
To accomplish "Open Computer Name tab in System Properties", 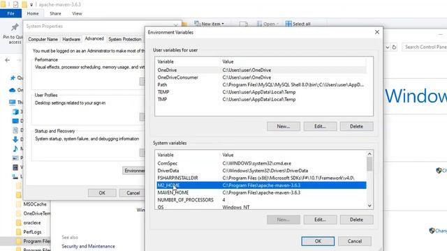I will click(43, 39).
